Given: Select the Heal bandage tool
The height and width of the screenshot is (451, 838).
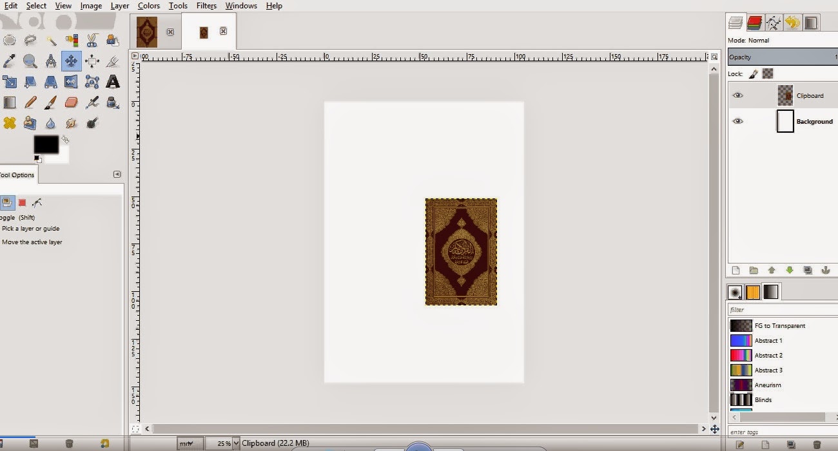Looking at the screenshot, I should 9,122.
